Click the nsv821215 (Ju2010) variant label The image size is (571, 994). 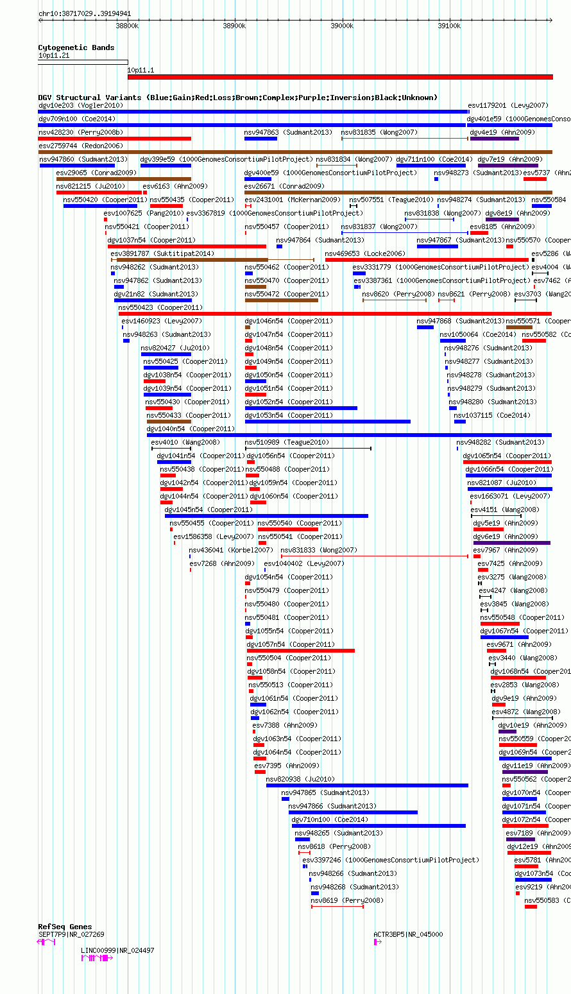90,186
